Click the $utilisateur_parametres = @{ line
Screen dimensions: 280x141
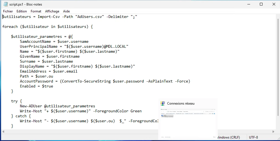[42, 37]
